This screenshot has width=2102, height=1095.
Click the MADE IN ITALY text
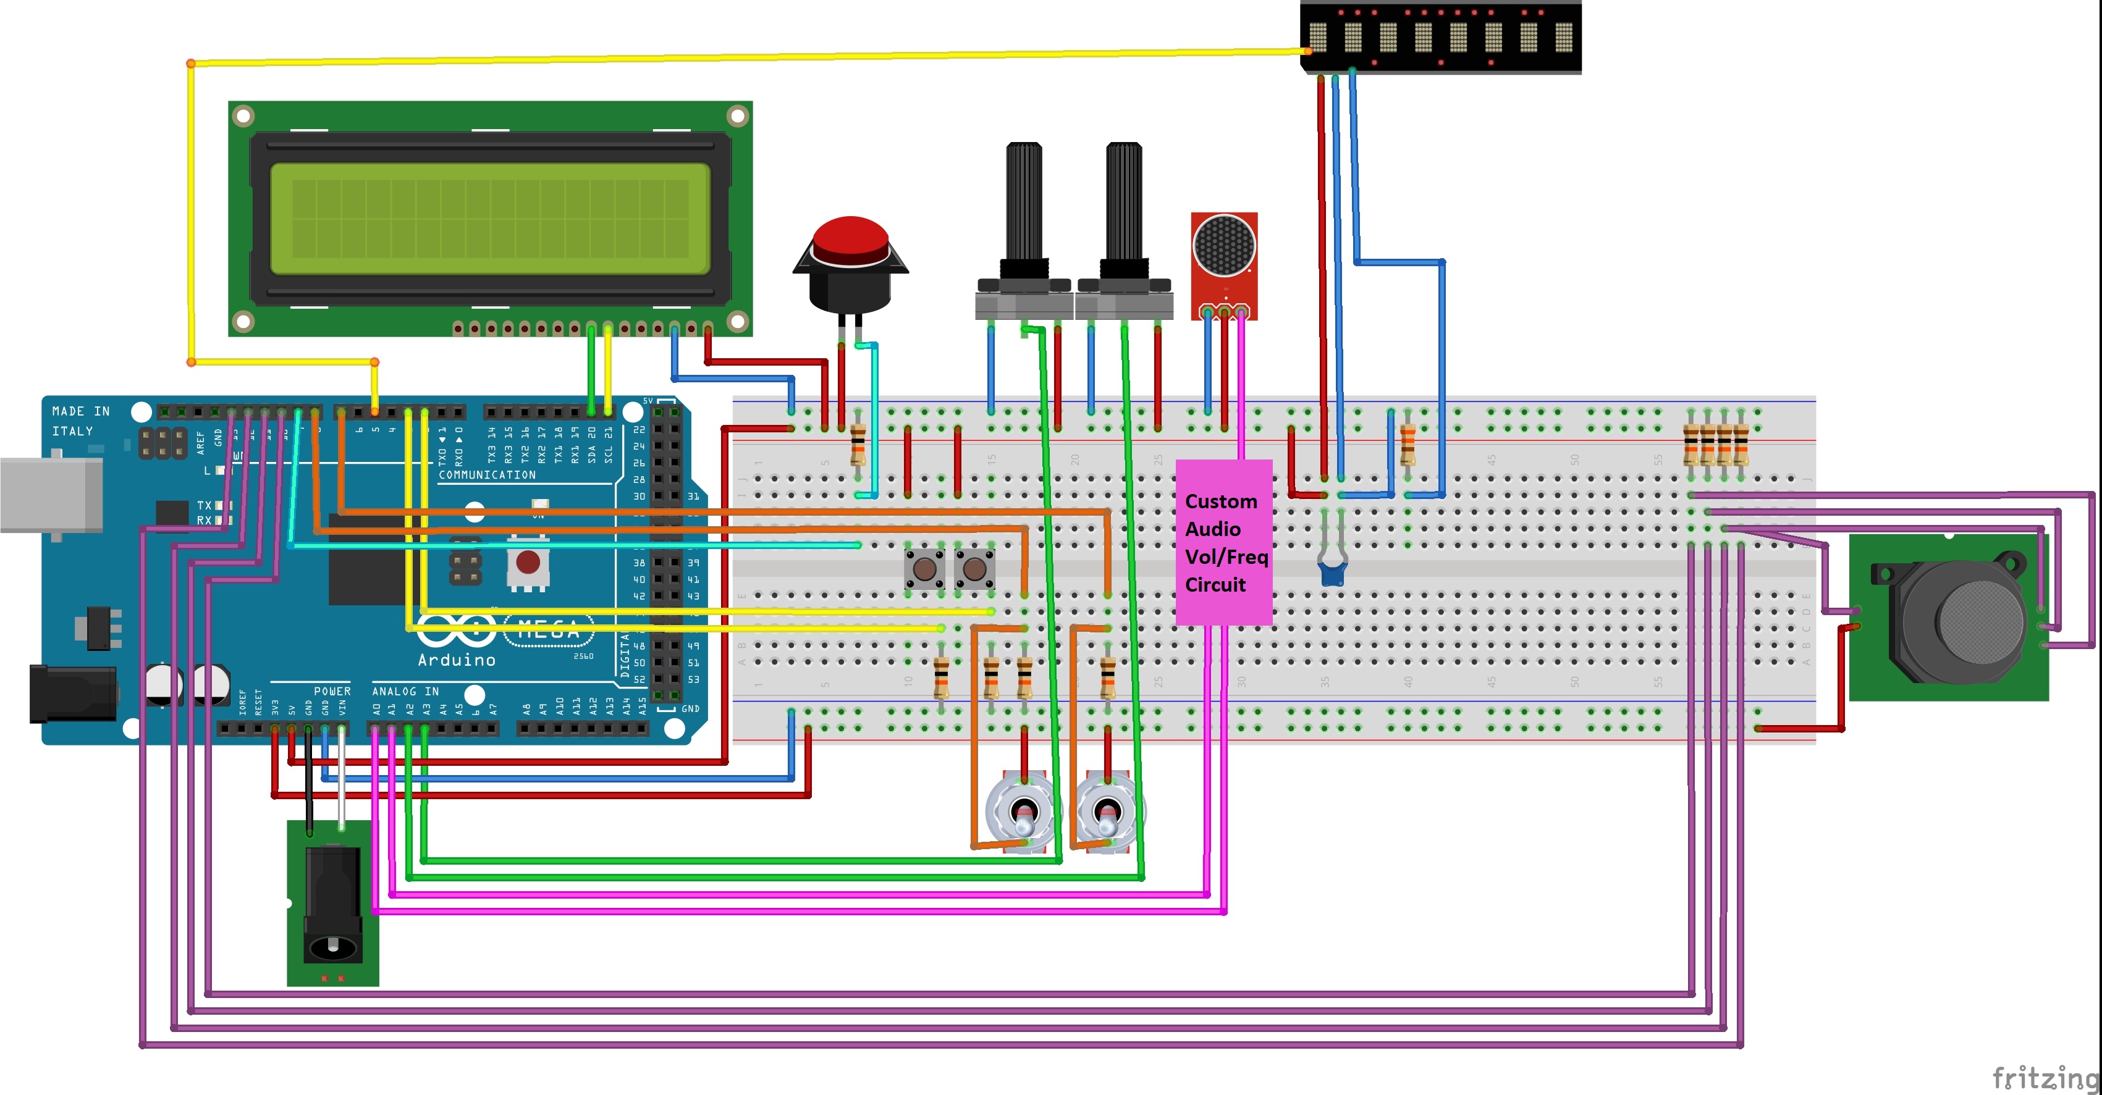tap(81, 421)
